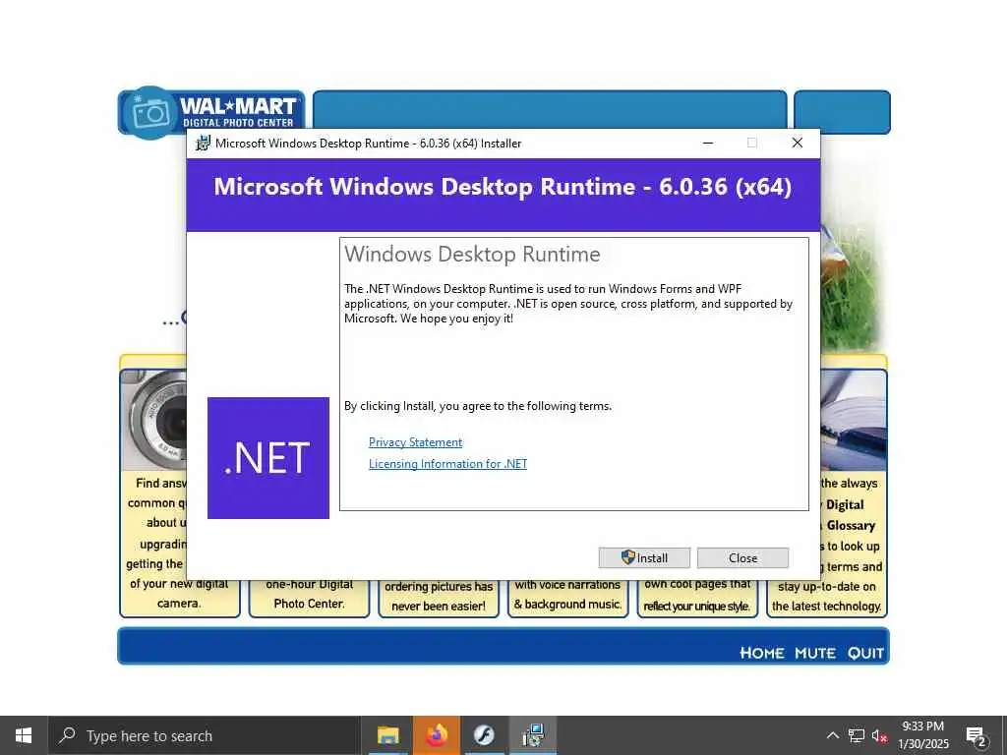Switch to Flash Player taskbar icon
The width and height of the screenshot is (1007, 755).
click(x=484, y=735)
